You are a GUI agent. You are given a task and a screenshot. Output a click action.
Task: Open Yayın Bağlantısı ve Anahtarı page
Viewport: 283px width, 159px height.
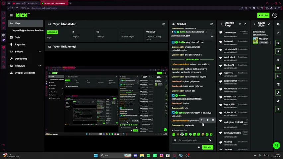point(28,30)
